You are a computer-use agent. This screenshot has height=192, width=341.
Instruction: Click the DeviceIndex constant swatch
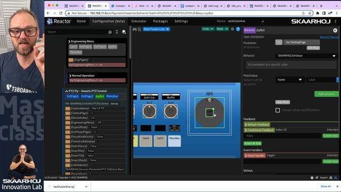(68, 118)
